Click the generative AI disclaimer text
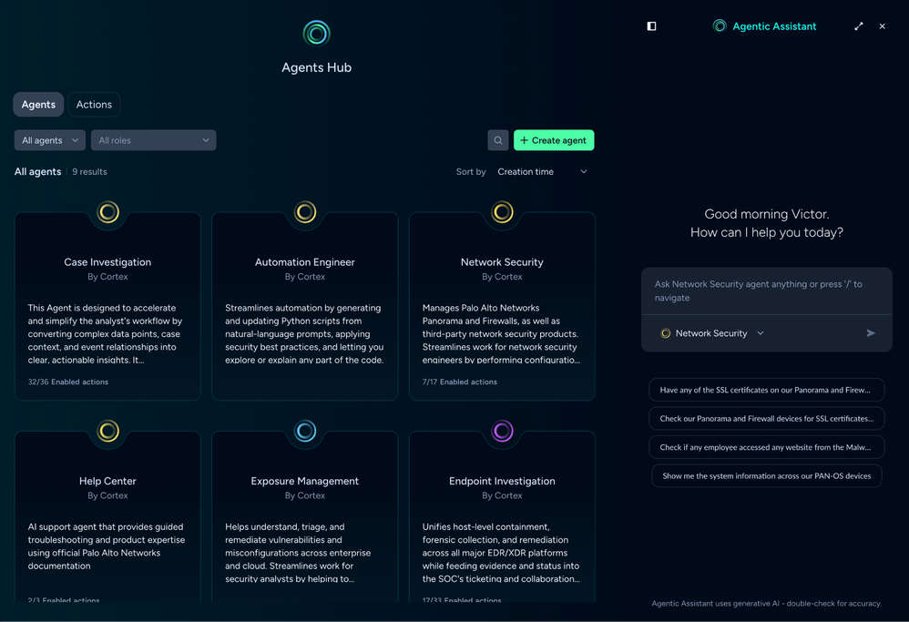Image resolution: width=909 pixels, height=622 pixels. [766, 604]
